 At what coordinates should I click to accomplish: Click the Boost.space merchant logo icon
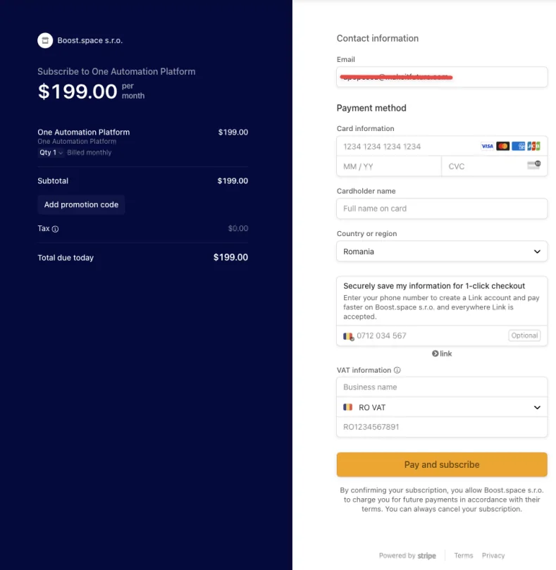(45, 40)
